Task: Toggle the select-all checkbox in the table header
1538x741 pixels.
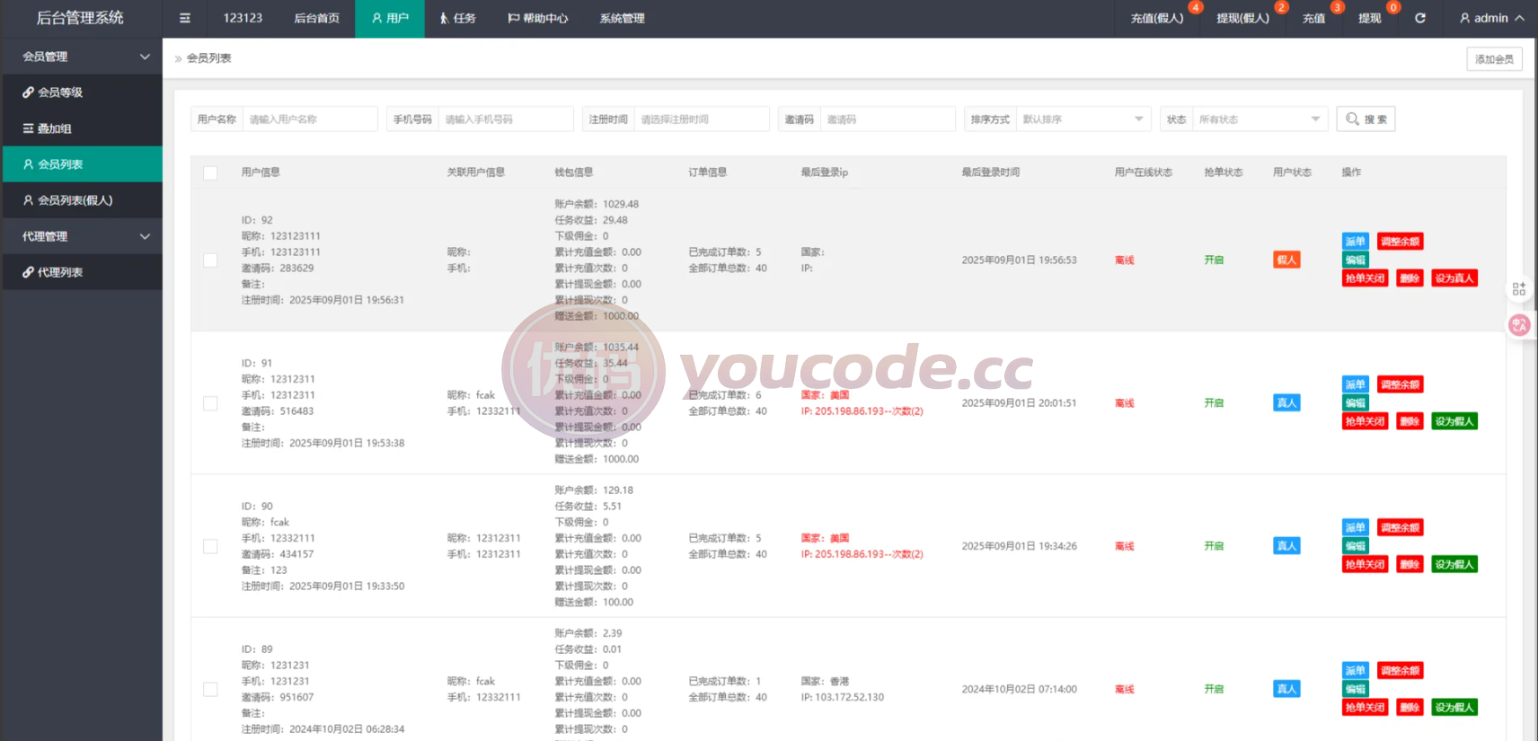Action: point(210,172)
